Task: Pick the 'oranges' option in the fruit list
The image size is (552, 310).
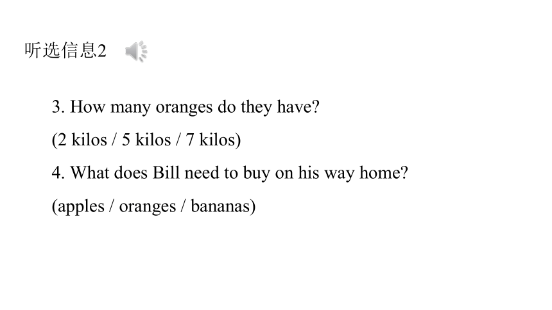Action: [148, 207]
